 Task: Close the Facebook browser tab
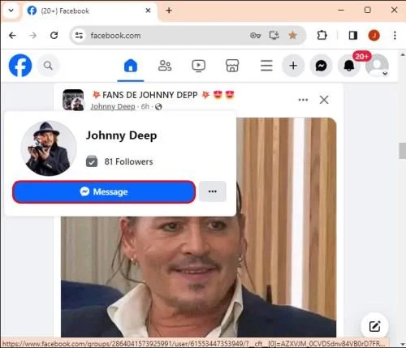[x=148, y=11]
